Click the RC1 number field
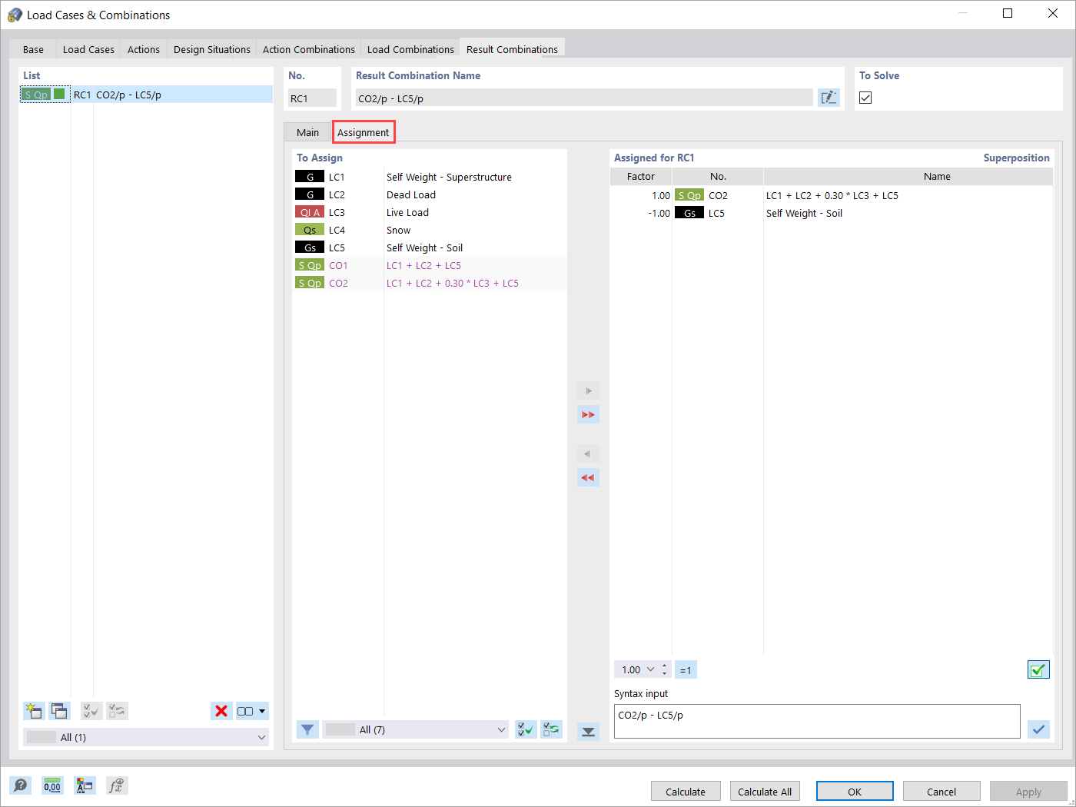 (x=312, y=98)
